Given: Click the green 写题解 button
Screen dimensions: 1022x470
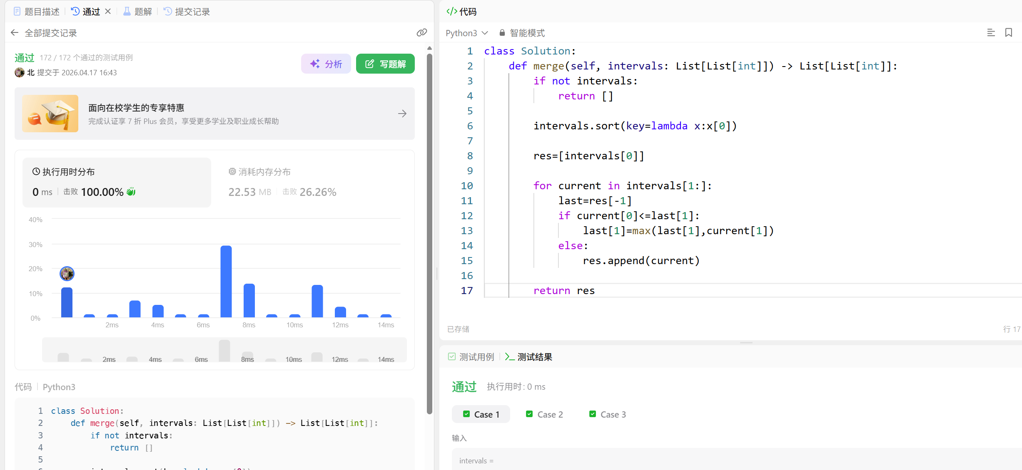Looking at the screenshot, I should pyautogui.click(x=385, y=64).
